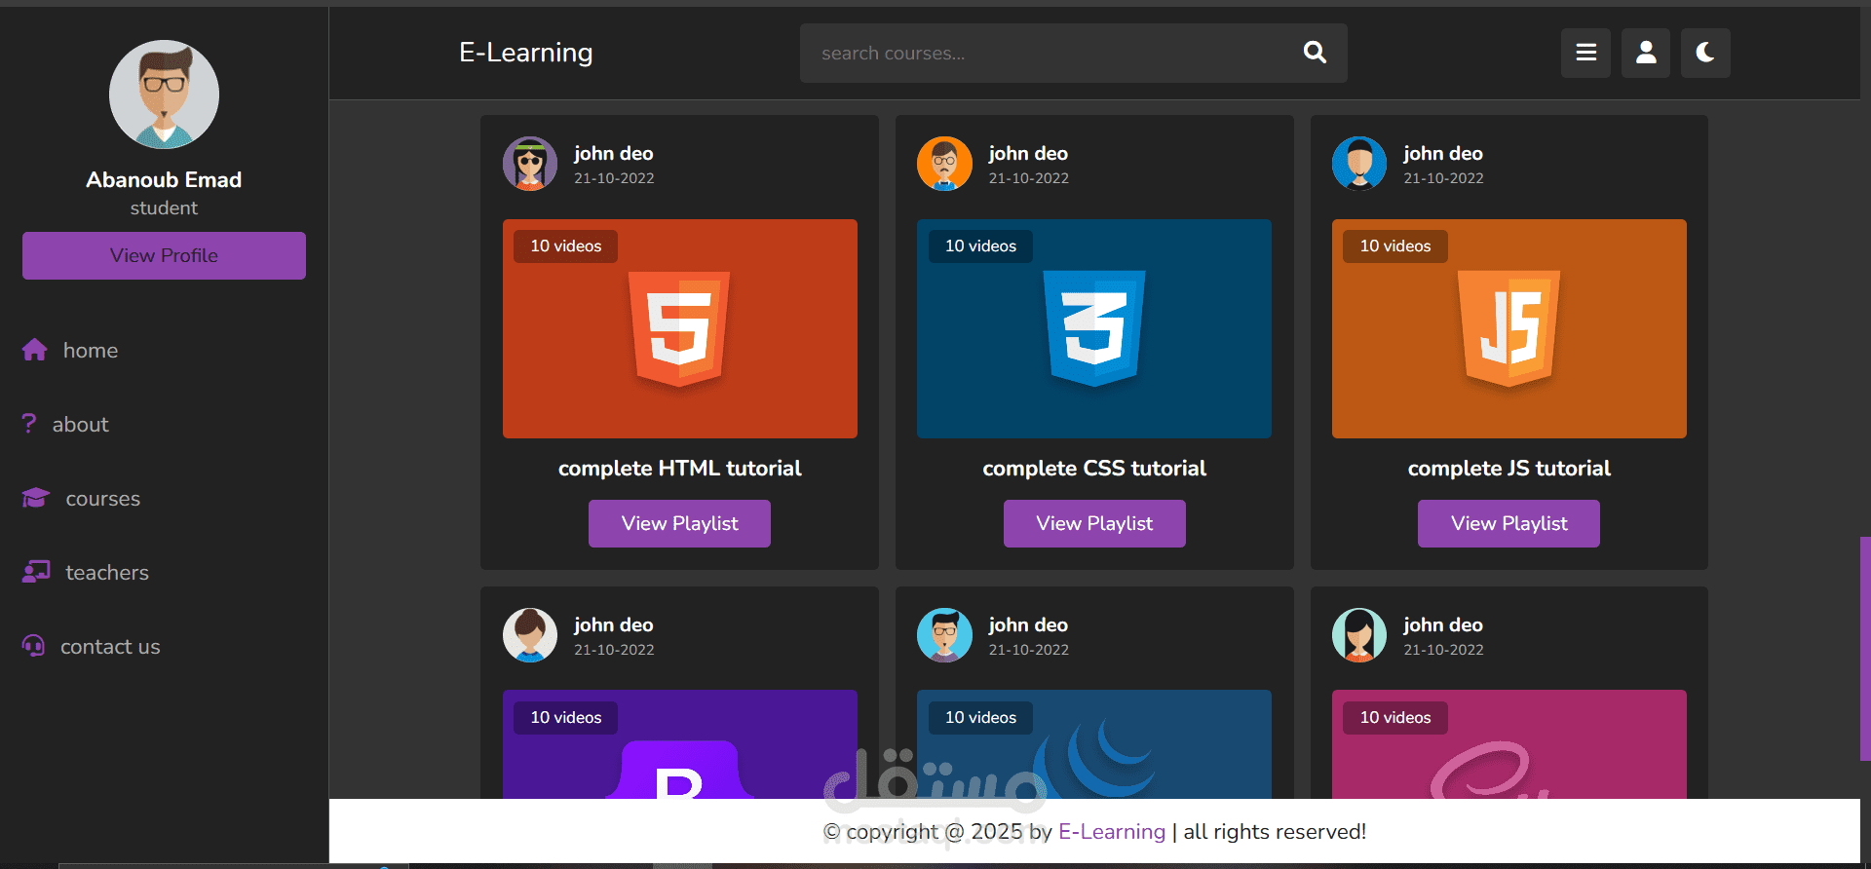Click the courses graduation cap icon
The height and width of the screenshot is (869, 1871).
point(36,498)
